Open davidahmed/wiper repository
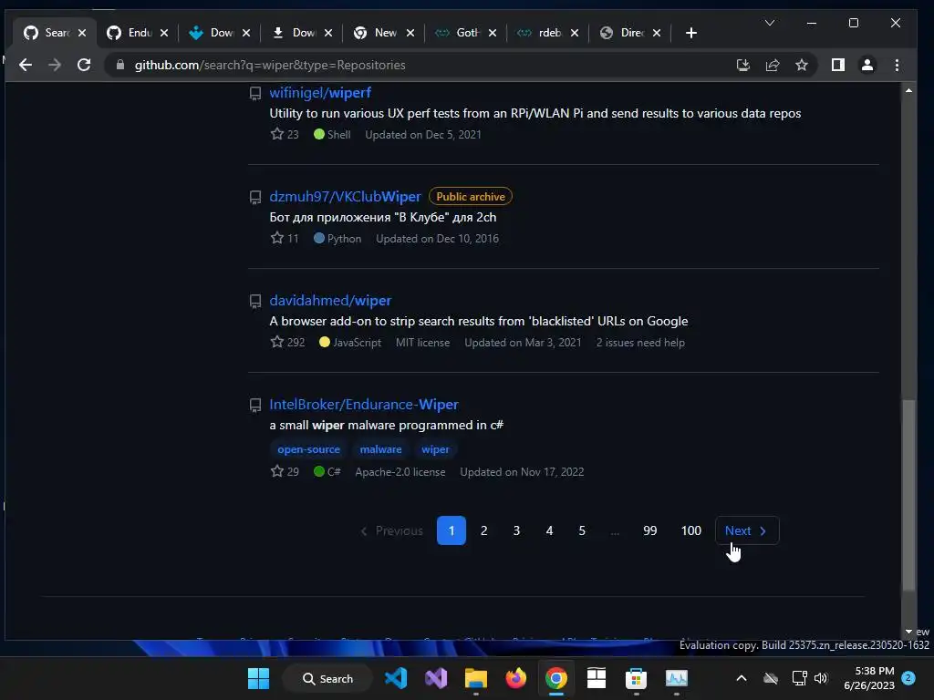The height and width of the screenshot is (700, 934). coord(330,301)
